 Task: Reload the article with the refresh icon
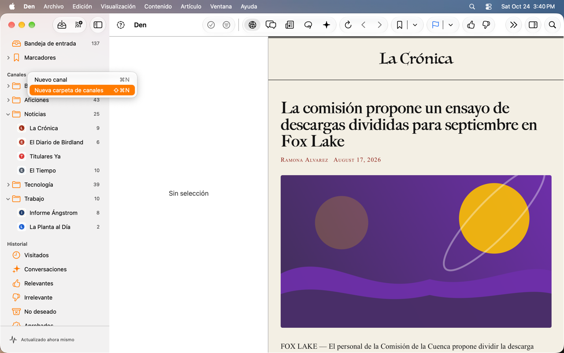348,25
